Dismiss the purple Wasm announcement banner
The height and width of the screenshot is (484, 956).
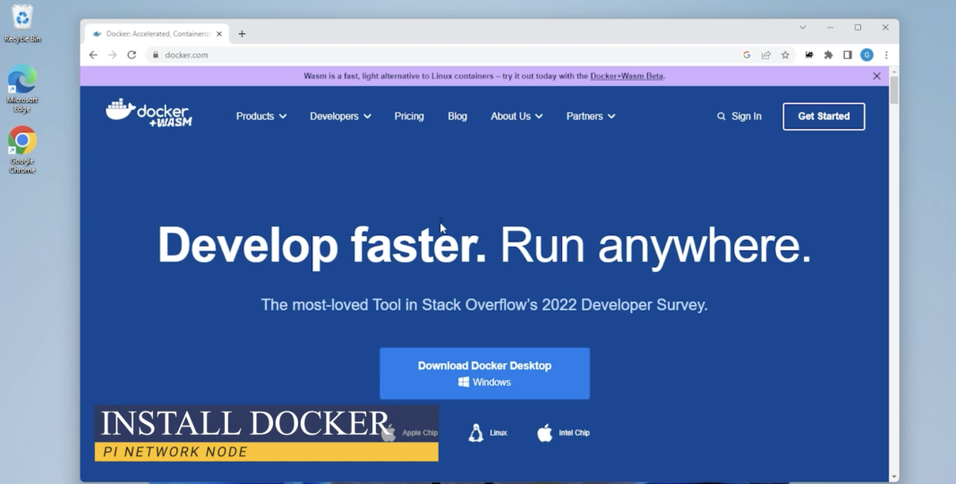pyautogui.click(x=876, y=76)
